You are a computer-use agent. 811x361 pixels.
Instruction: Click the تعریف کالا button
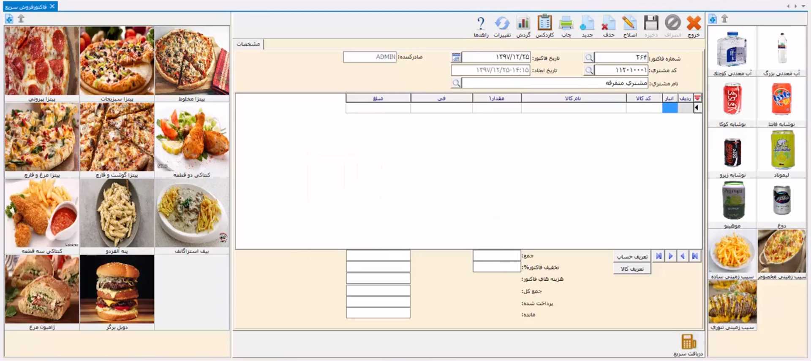632,269
